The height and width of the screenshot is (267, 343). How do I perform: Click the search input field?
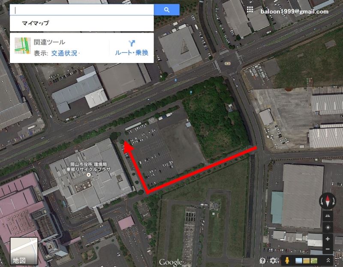pos(82,10)
